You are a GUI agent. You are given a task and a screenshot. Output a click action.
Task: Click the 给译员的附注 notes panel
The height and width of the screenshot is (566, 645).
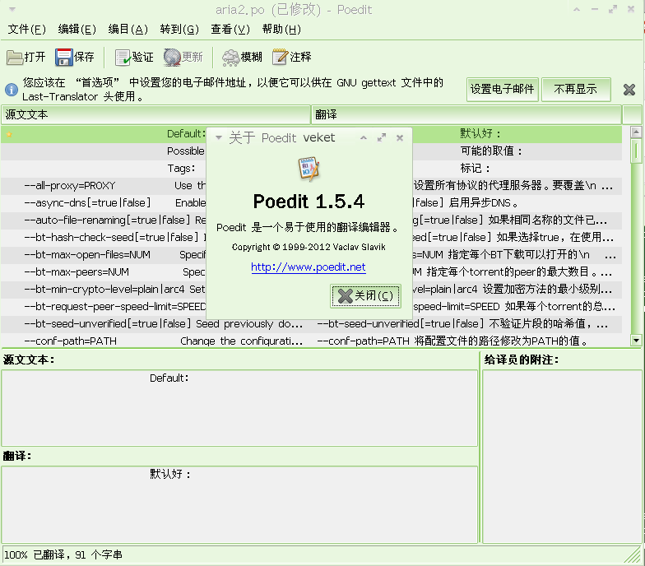pos(561,457)
